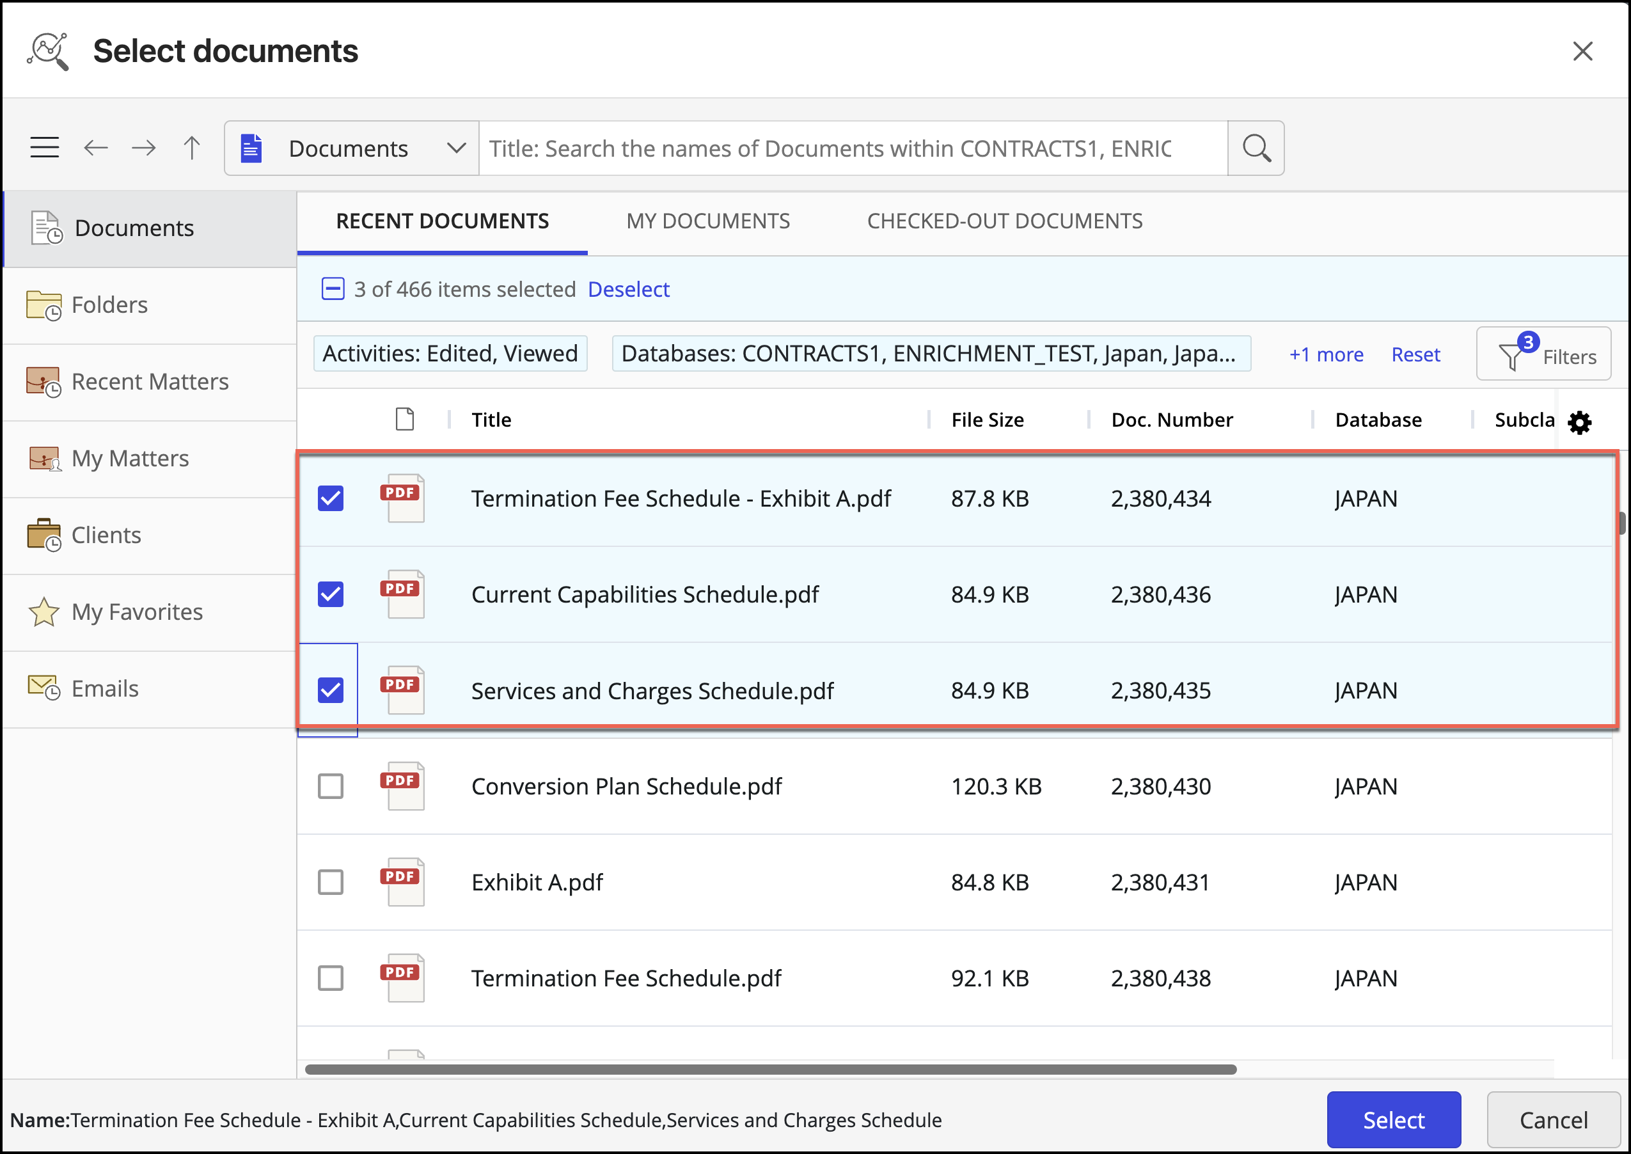The image size is (1631, 1154).
Task: Click the magnifier search button
Action: pyautogui.click(x=1255, y=148)
